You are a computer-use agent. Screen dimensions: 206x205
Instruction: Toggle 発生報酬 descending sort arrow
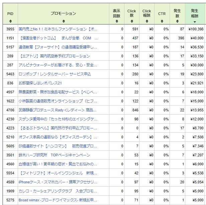tap(195, 22)
